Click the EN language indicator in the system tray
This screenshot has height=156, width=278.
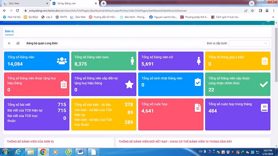pyautogui.click(x=201, y=151)
